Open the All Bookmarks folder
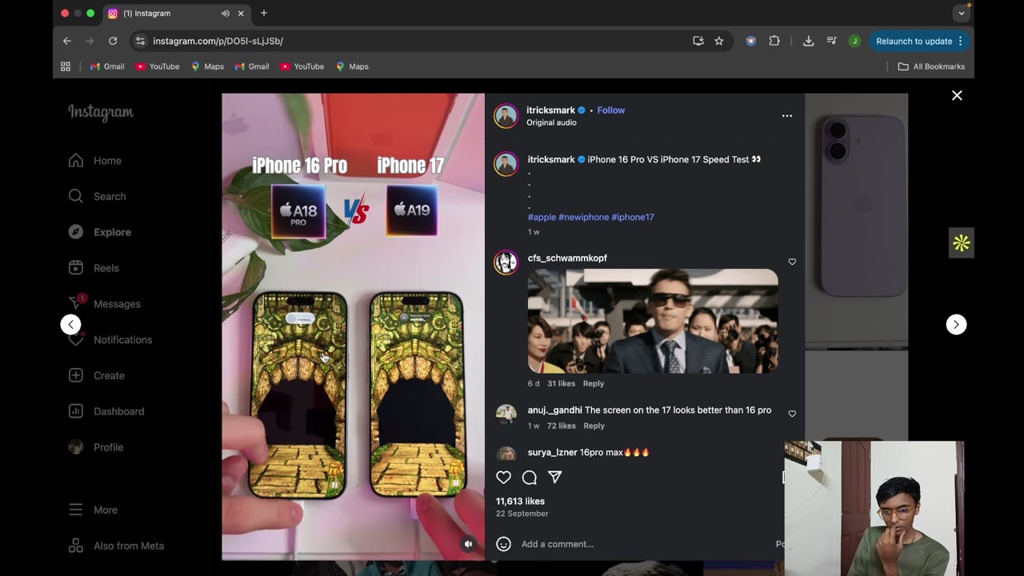The height and width of the screenshot is (576, 1024). [x=931, y=66]
